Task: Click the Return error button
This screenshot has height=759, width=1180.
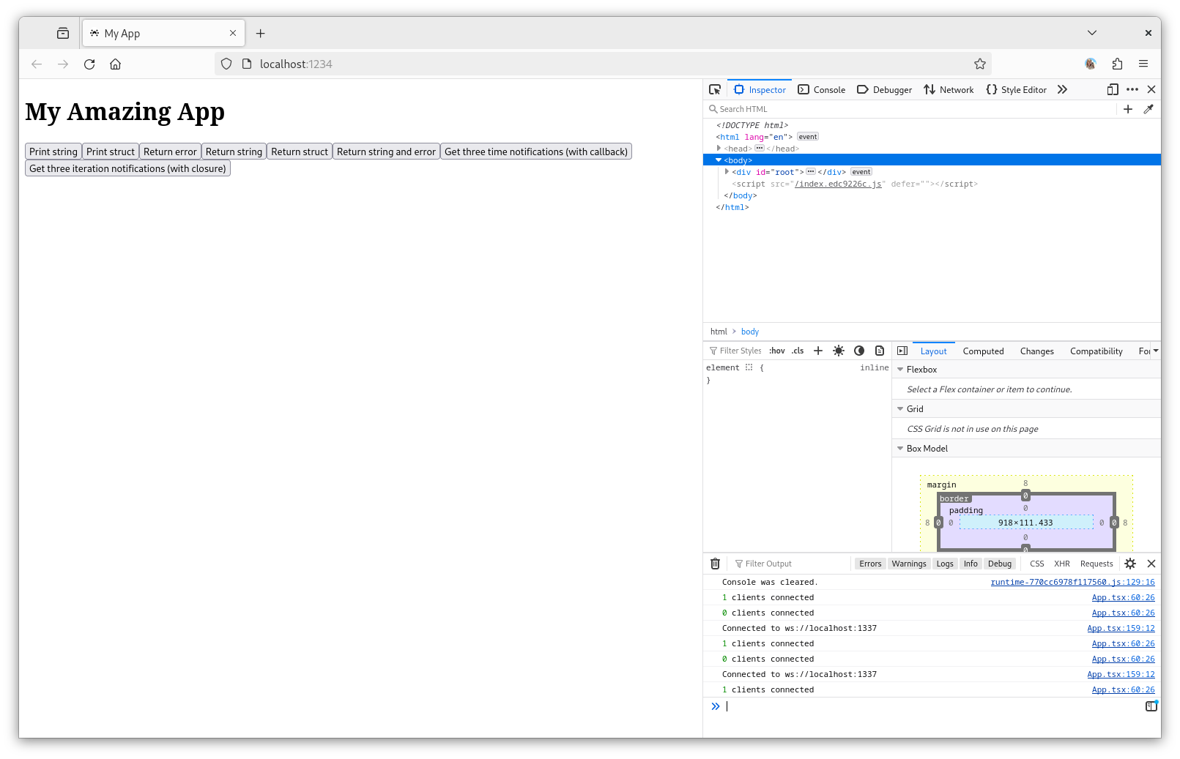Action: (170, 152)
